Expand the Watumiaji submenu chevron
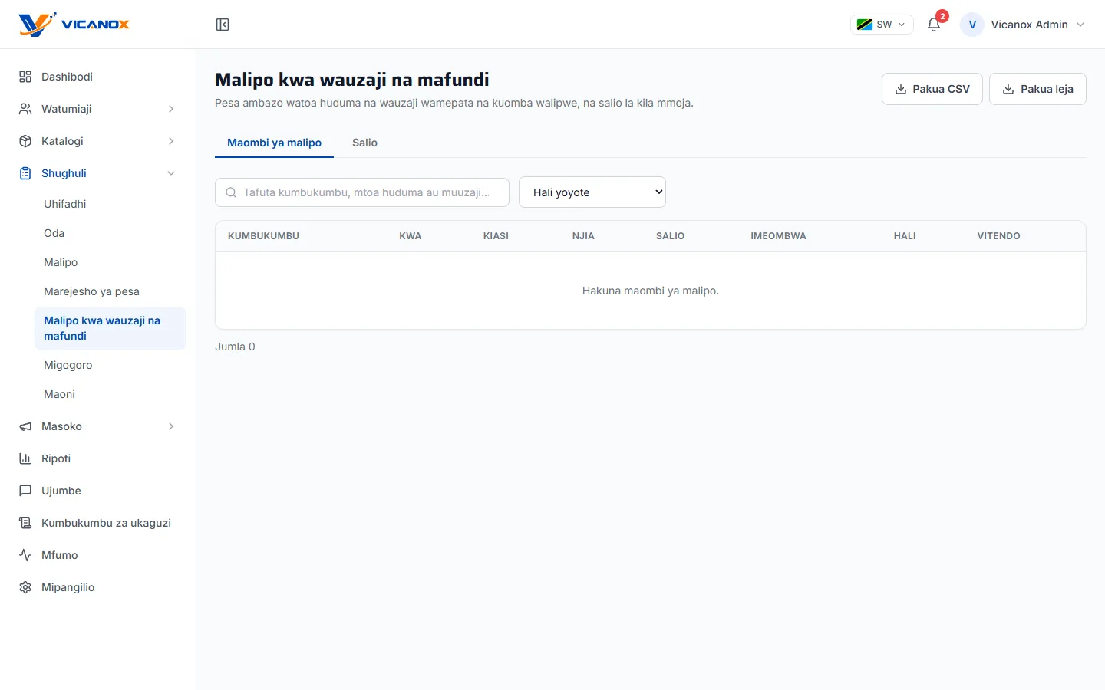 pyautogui.click(x=171, y=109)
